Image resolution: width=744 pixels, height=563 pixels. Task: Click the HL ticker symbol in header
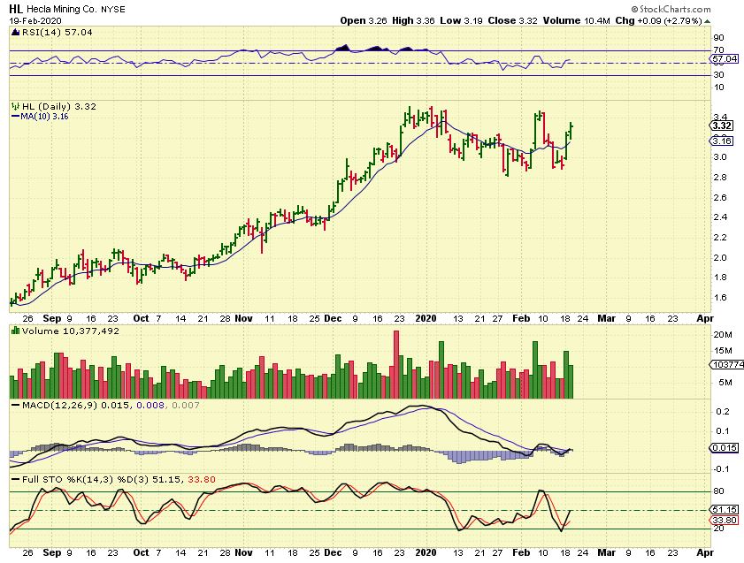[x=15, y=9]
